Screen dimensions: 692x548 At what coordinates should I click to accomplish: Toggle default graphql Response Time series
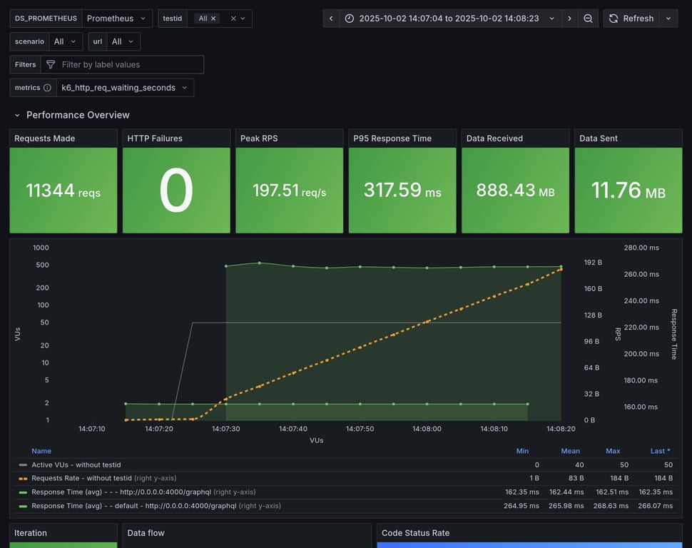(133, 506)
